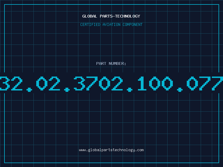
Task: Click the 077 segment of the part number
Action: [x=205, y=83]
